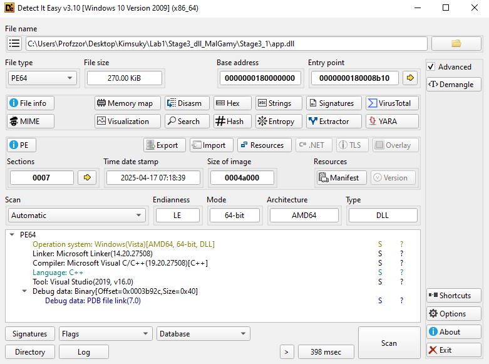The height and width of the screenshot is (364, 489).
Task: Click the Size of image field
Action: [x=242, y=177]
